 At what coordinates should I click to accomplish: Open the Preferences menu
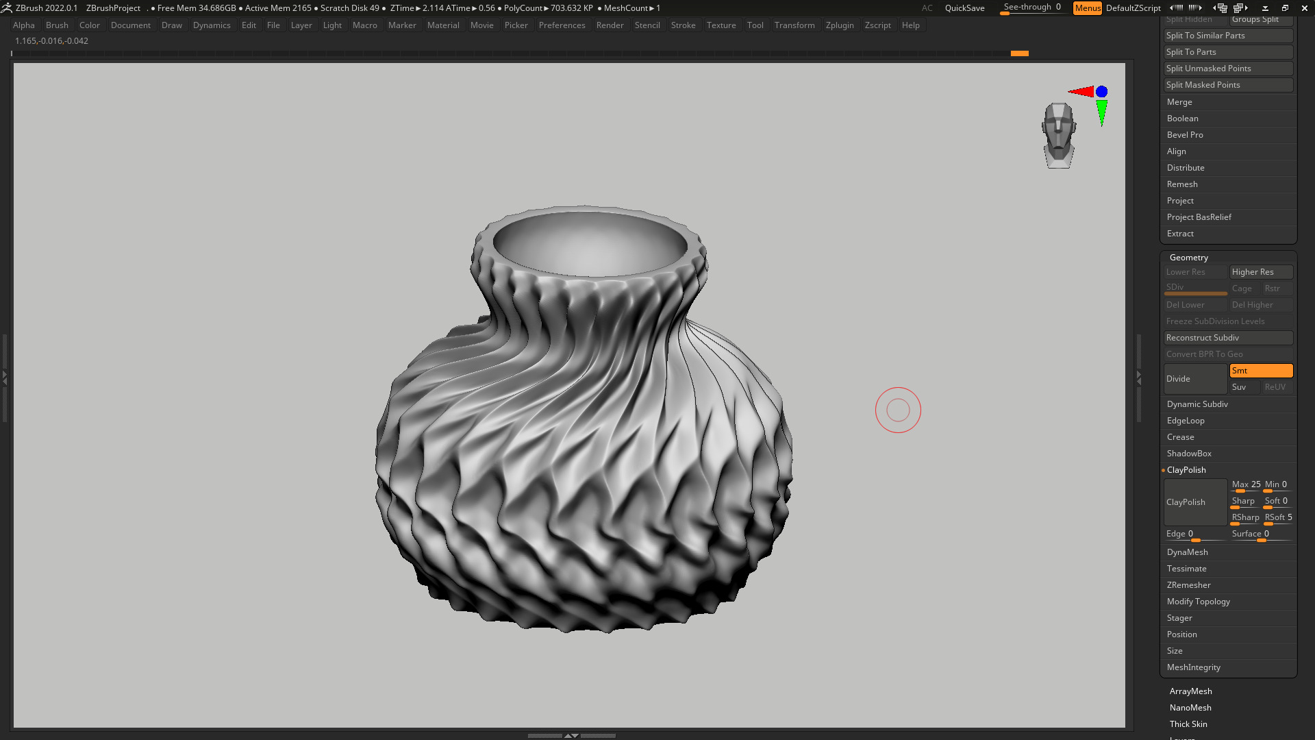[562, 25]
